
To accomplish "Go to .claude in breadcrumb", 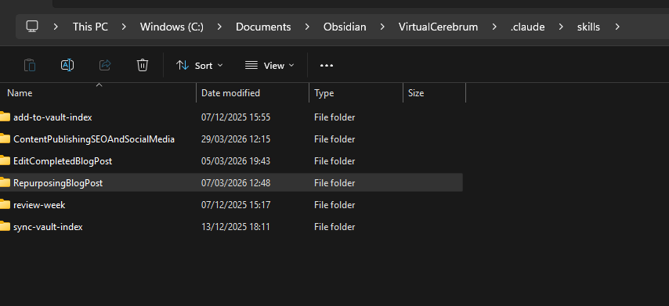I will pos(527,27).
